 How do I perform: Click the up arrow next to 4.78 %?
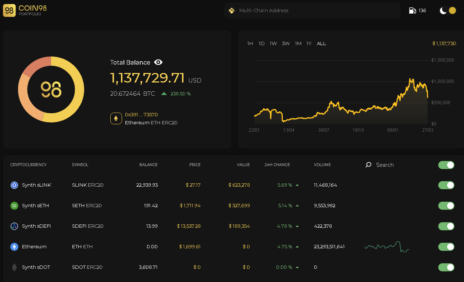point(297,226)
